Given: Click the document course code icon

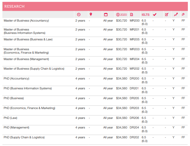Looking at the screenshot, I should coord(131,14).
